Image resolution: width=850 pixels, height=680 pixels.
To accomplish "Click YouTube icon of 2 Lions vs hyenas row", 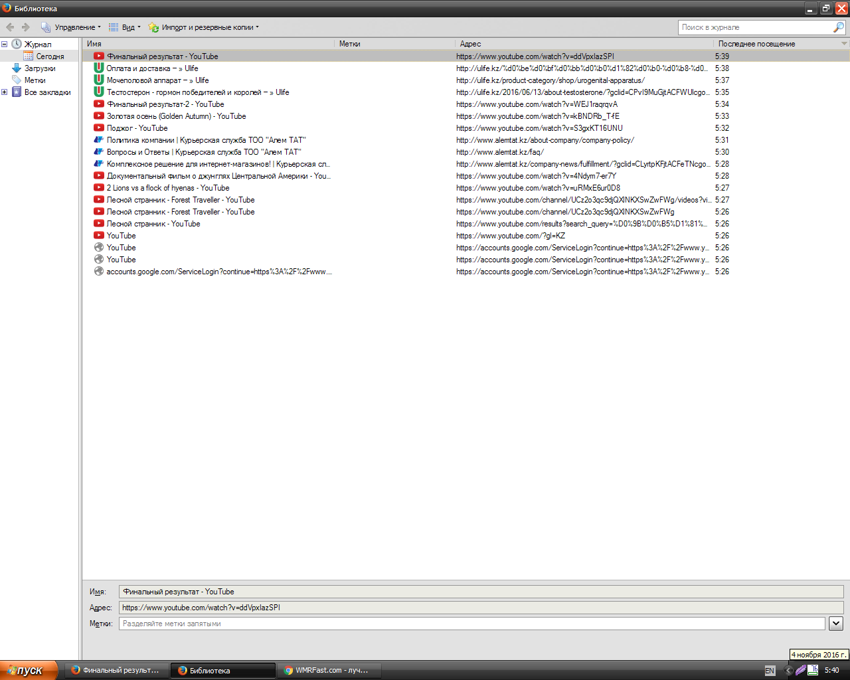I will (99, 188).
